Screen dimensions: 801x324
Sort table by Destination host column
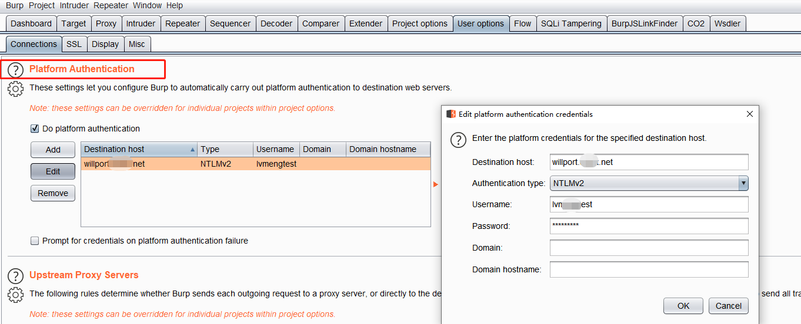click(139, 149)
